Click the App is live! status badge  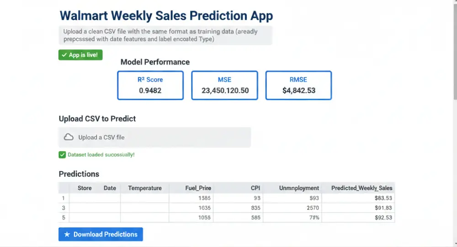(80, 55)
